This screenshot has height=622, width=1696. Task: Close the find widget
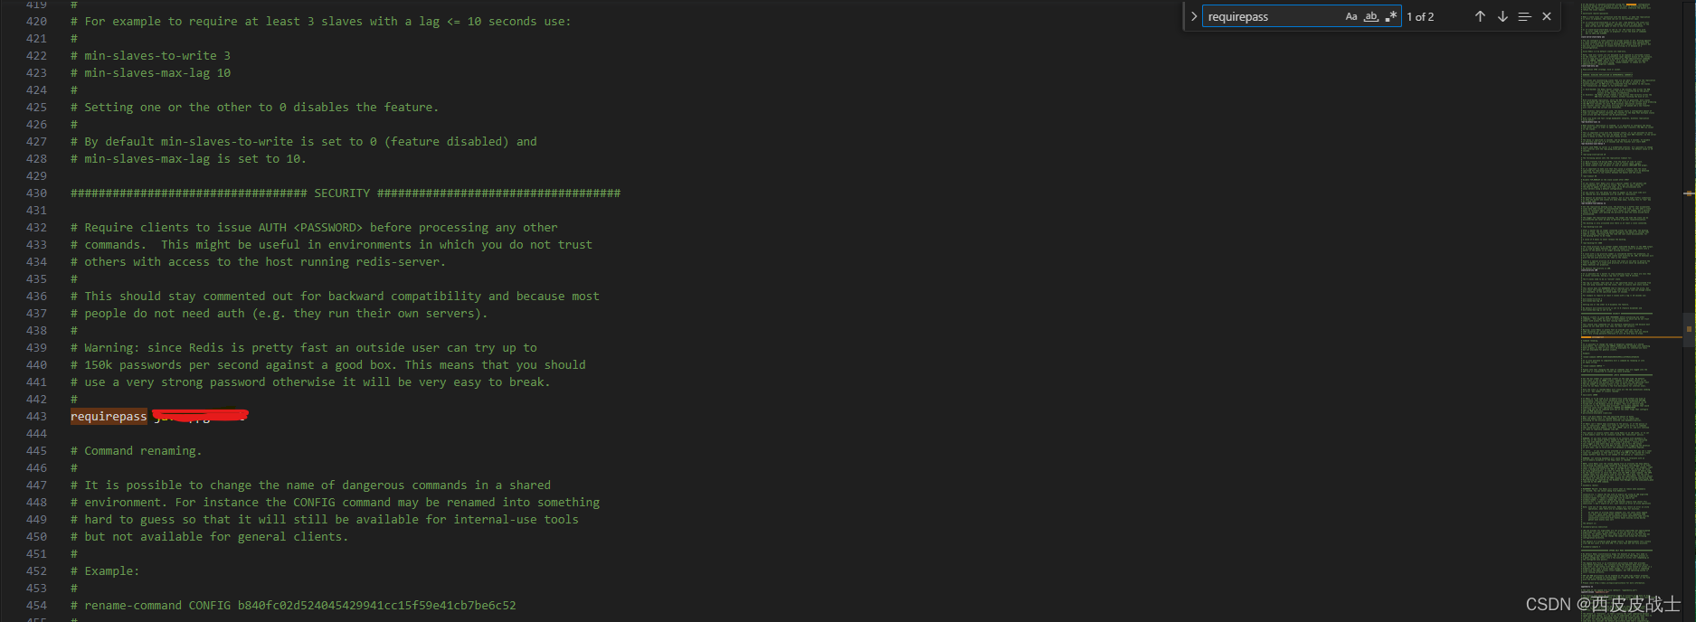pyautogui.click(x=1547, y=15)
